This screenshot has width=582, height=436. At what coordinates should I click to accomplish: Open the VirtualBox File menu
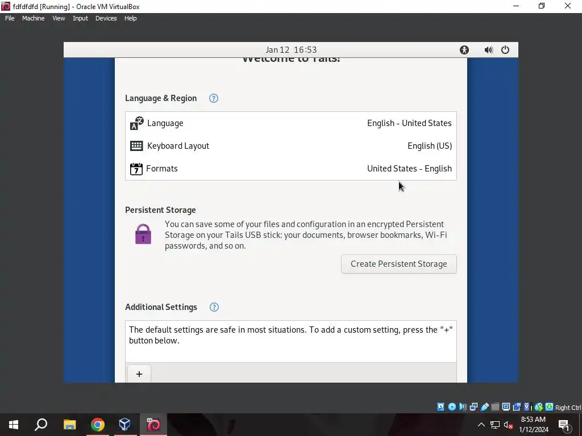pyautogui.click(x=10, y=18)
